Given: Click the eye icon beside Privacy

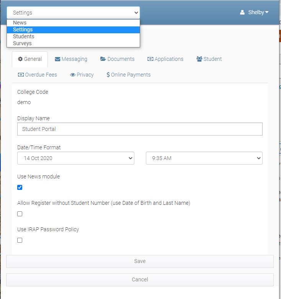Looking at the screenshot, I should coord(72,75).
